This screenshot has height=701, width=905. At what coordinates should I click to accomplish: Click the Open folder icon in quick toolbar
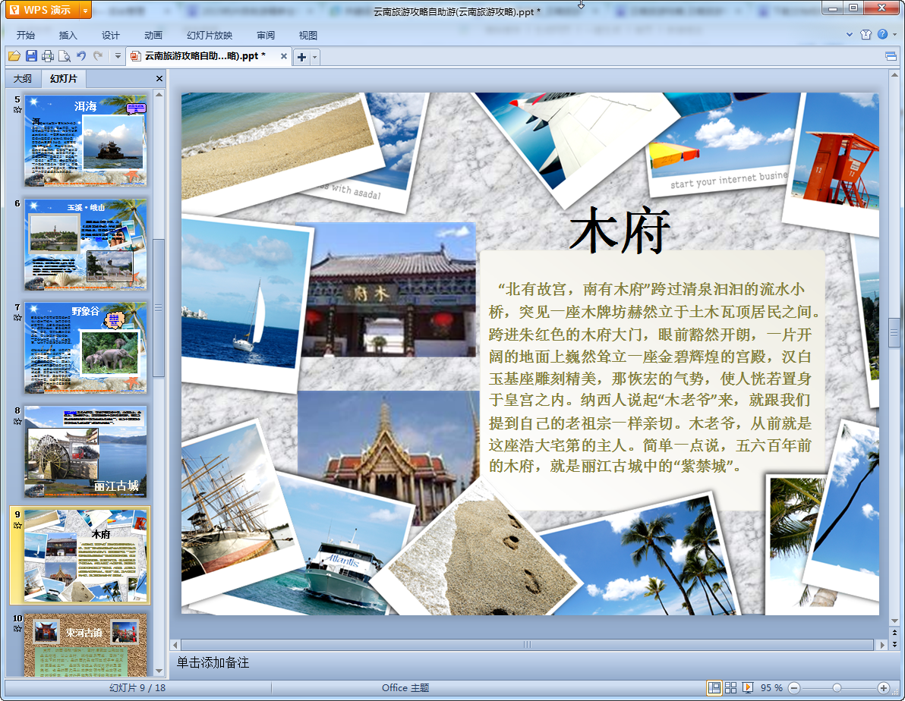(14, 56)
